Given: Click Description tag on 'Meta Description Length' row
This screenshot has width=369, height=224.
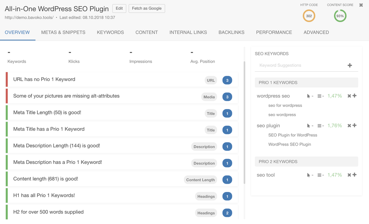Looking at the screenshot, I should [x=204, y=147].
